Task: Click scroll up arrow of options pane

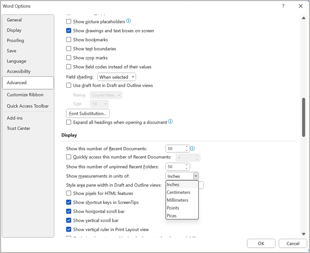Action: [x=304, y=18]
